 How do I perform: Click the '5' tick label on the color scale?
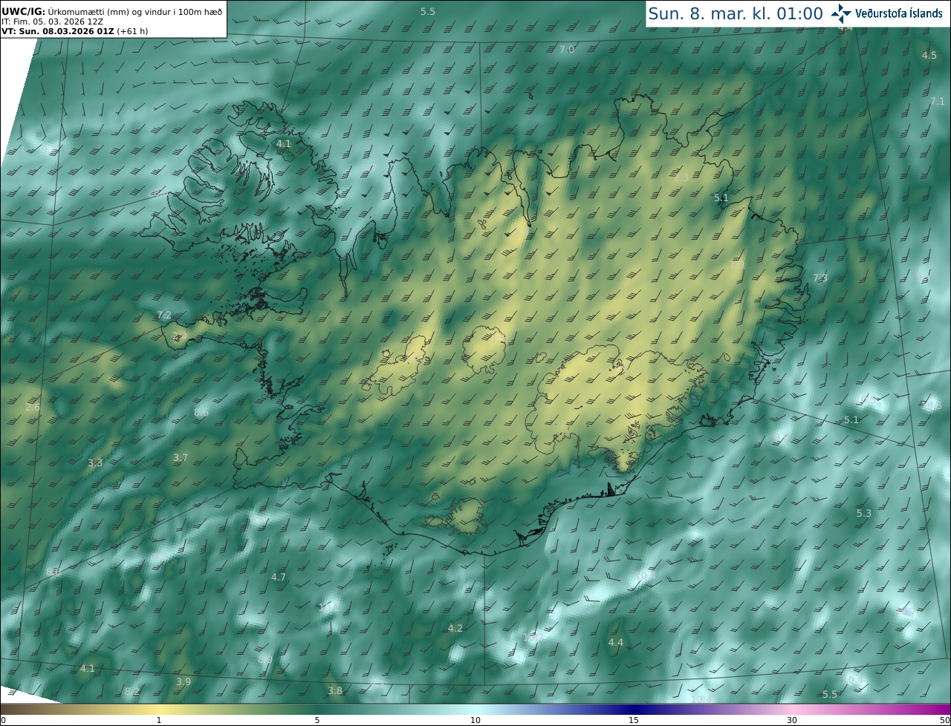pos(317,721)
